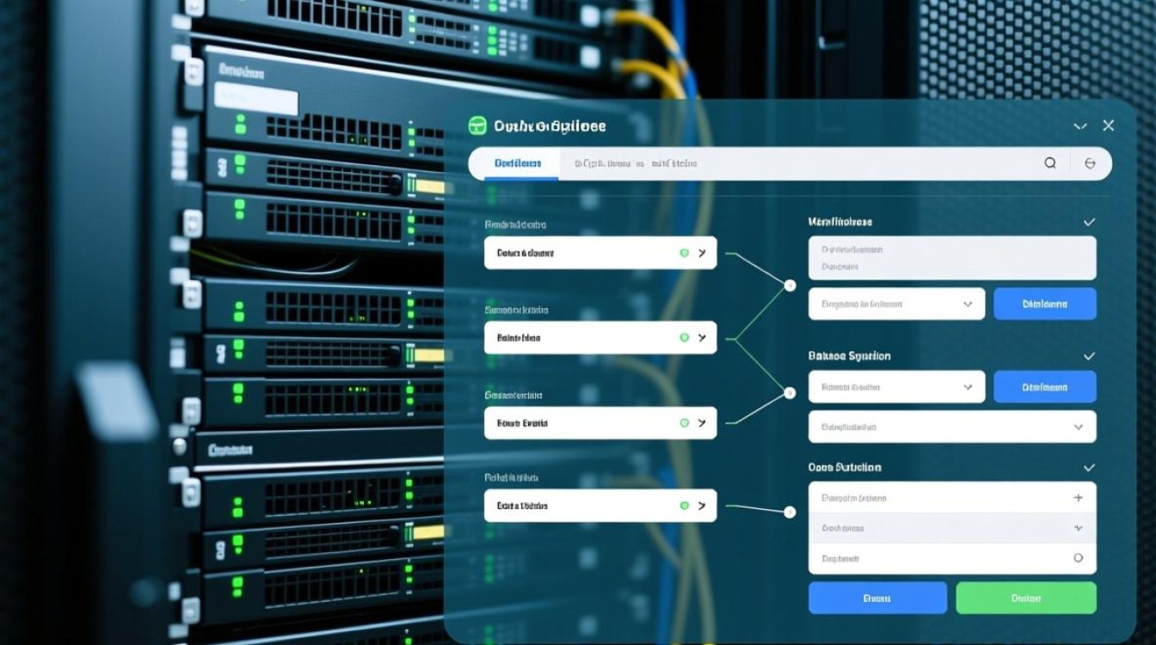The image size is (1156, 645).
Task: Click the green app logo in panel header
Action: pyautogui.click(x=477, y=126)
